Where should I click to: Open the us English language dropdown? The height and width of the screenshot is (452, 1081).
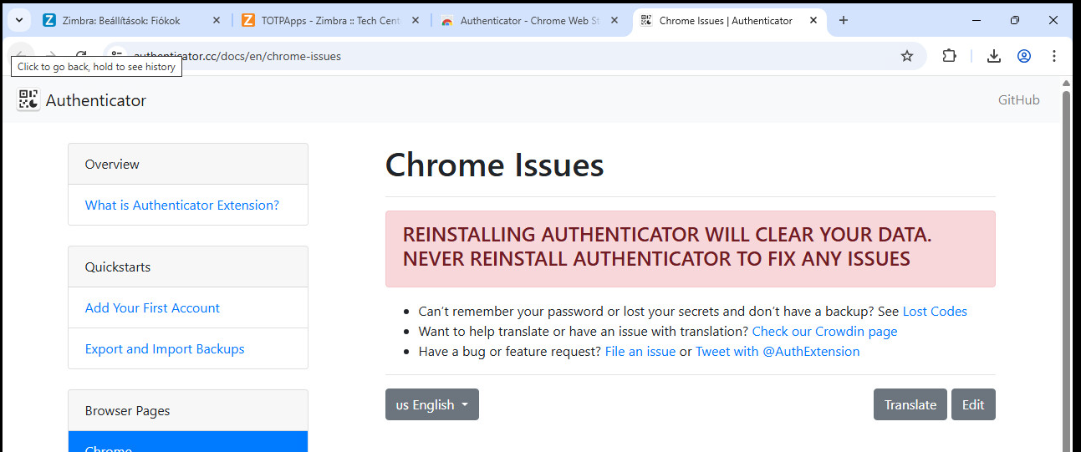[x=432, y=404]
